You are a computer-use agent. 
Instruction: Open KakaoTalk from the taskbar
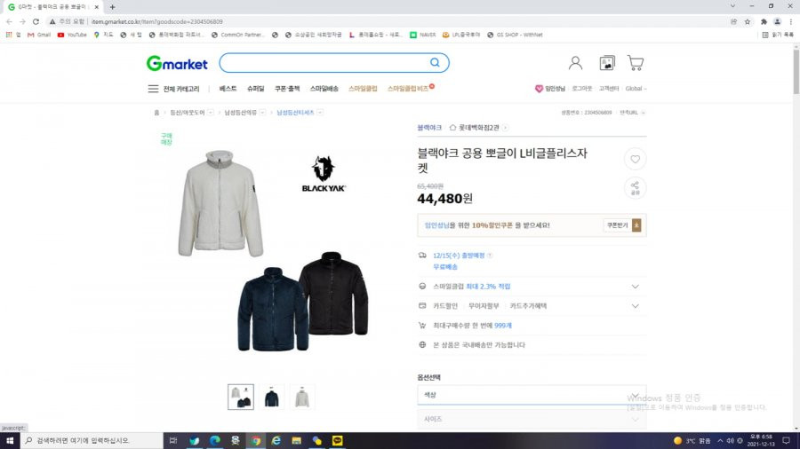(337, 440)
